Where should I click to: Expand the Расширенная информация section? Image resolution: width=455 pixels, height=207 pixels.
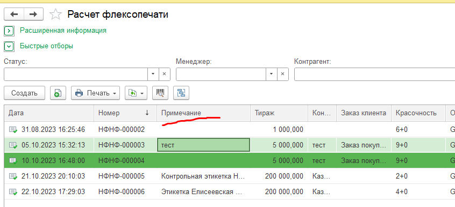coord(9,31)
